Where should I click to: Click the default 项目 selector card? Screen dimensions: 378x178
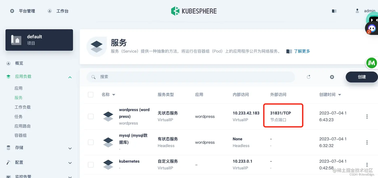coord(39,40)
